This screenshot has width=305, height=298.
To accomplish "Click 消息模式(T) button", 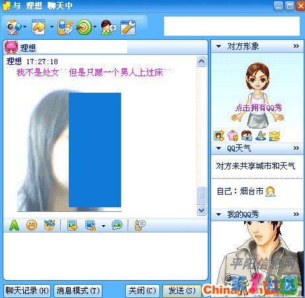I will 78,291.
